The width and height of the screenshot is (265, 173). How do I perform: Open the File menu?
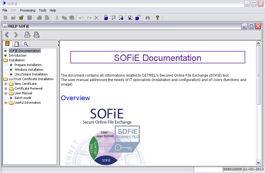coord(5,10)
